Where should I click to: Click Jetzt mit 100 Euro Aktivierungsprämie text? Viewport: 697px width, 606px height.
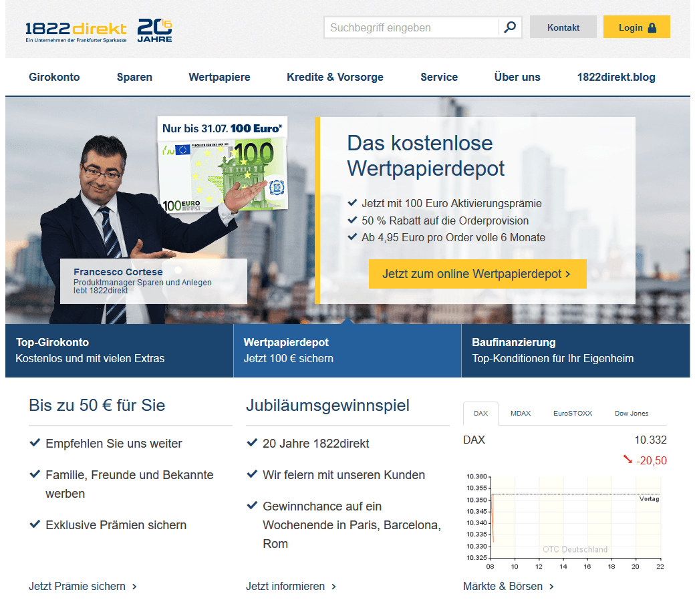452,204
